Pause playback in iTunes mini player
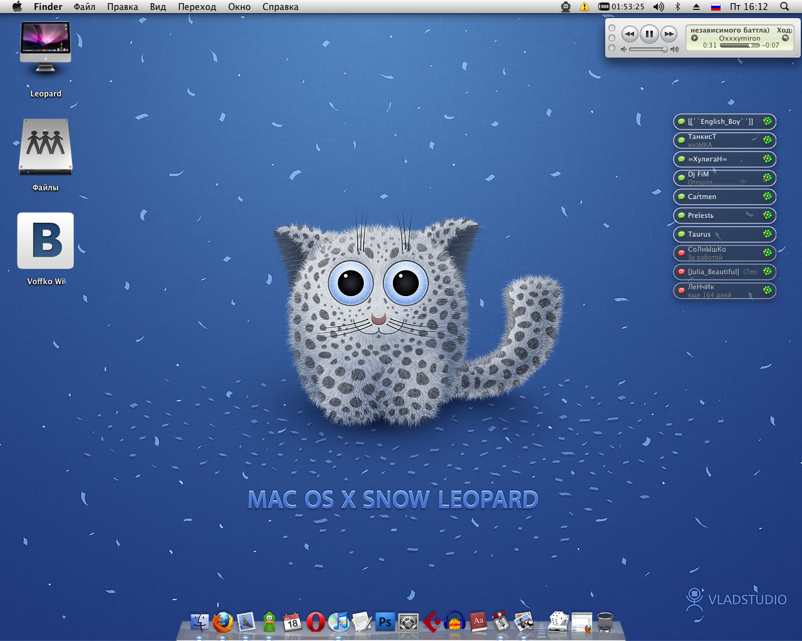Viewport: 802px width, 641px height. pos(650,34)
